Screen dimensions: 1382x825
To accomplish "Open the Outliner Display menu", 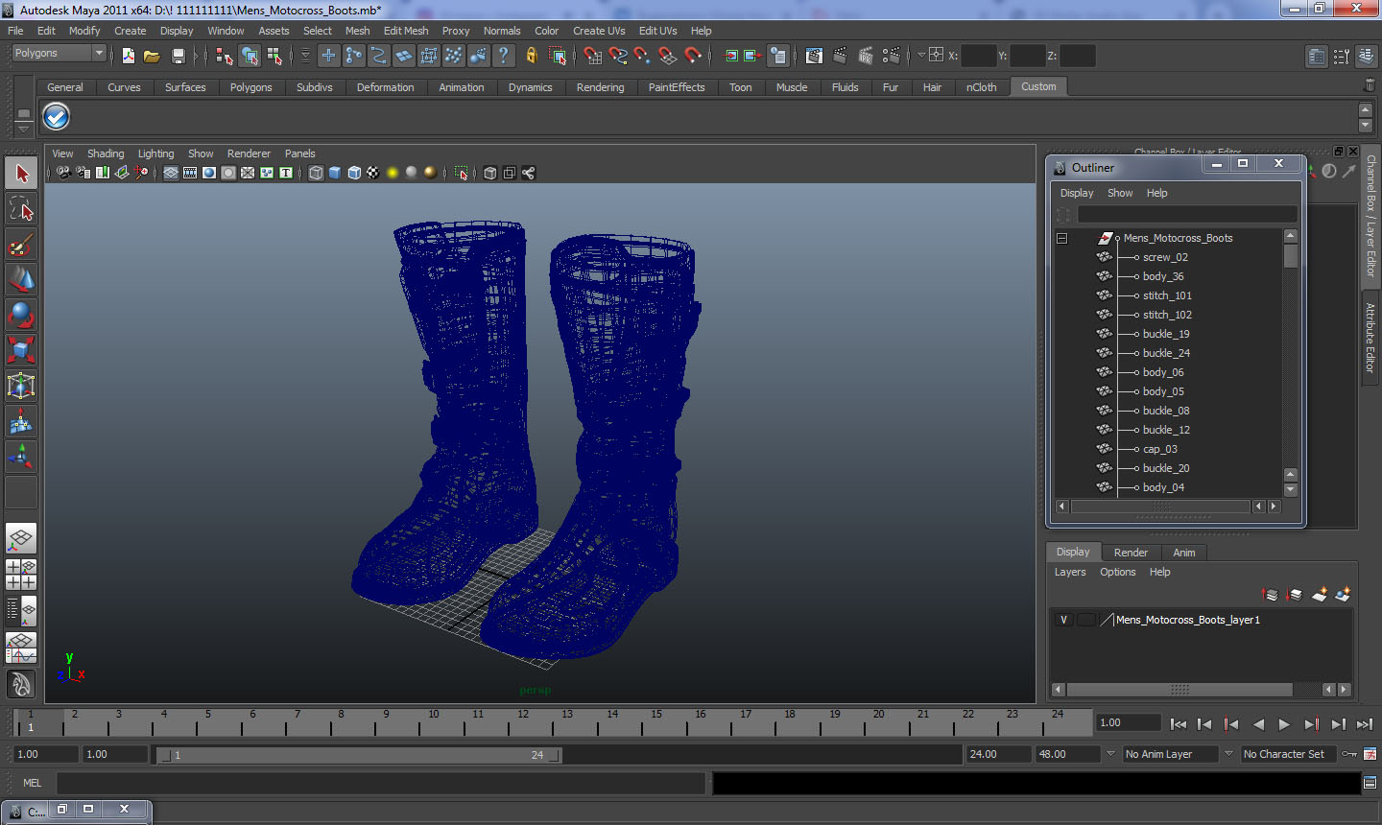I will tap(1077, 193).
